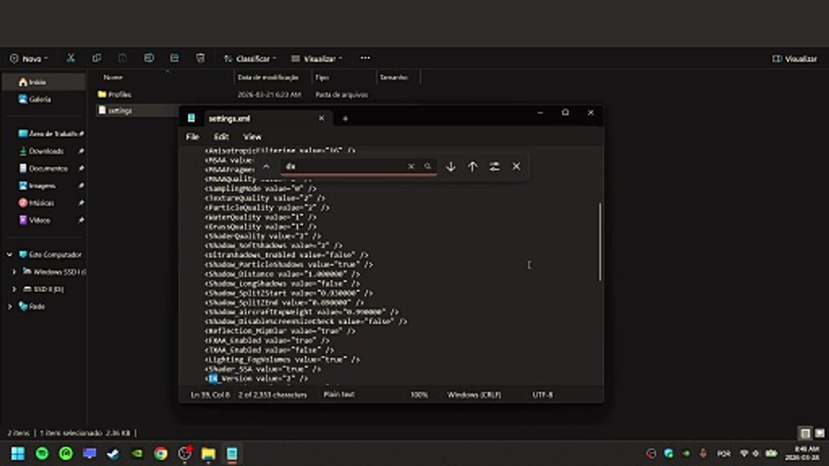The image size is (829, 466).
Task: Click the Copy icon in Explorer toolbar
Action: pyautogui.click(x=97, y=58)
